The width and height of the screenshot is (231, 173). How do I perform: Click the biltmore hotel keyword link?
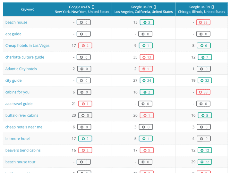(18, 139)
